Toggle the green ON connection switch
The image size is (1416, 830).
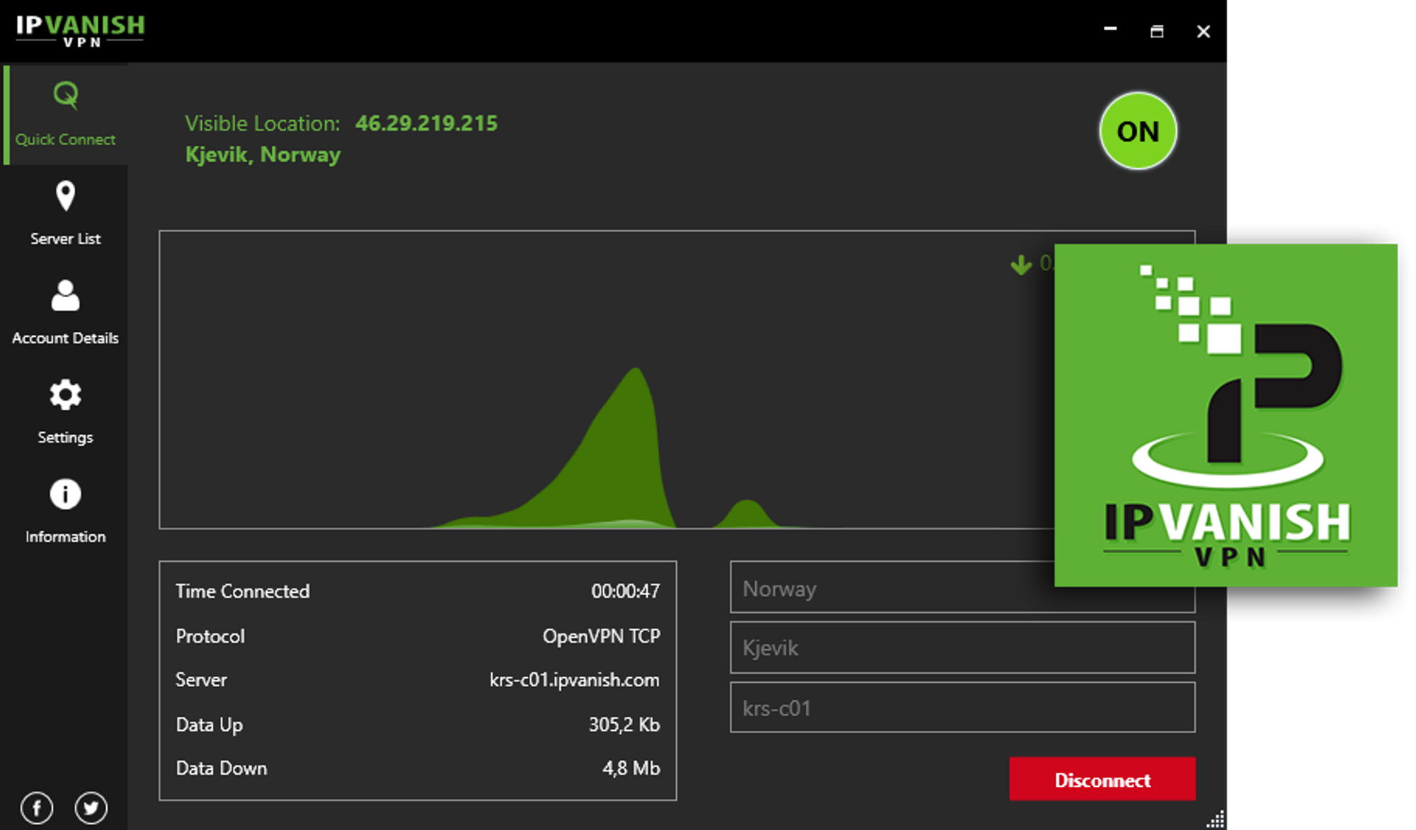point(1138,131)
